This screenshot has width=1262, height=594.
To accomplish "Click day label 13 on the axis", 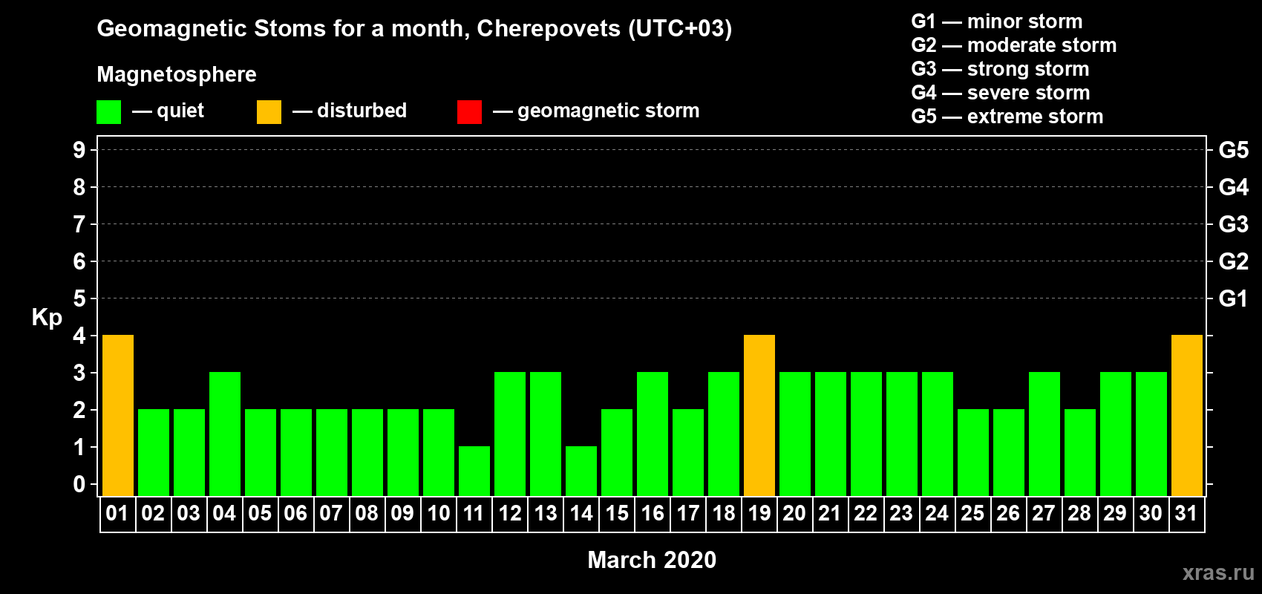I will click(545, 513).
